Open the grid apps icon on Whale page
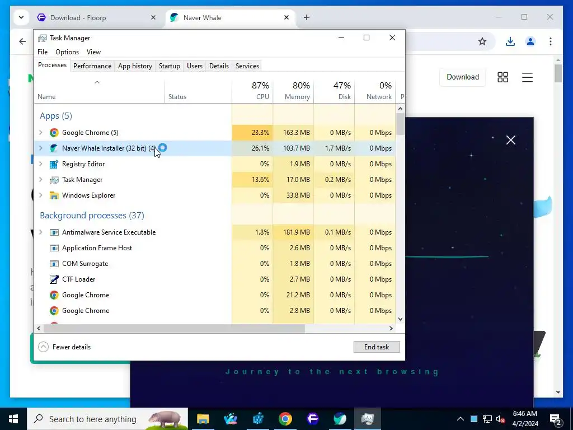The height and width of the screenshot is (430, 573). [x=503, y=77]
